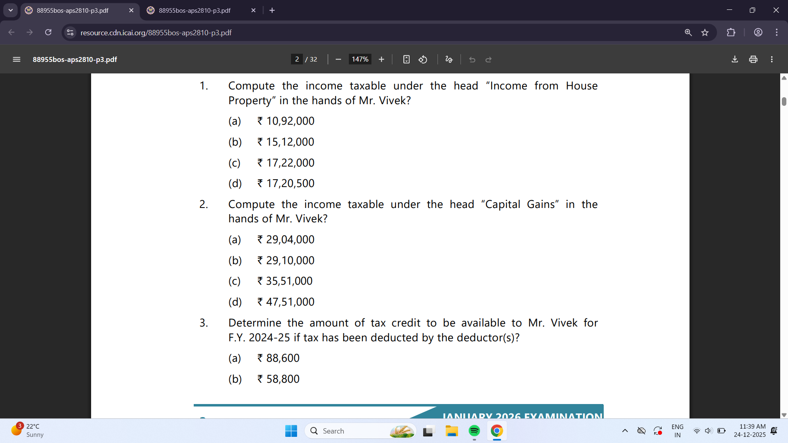Close the second PDF tab

coord(253,10)
